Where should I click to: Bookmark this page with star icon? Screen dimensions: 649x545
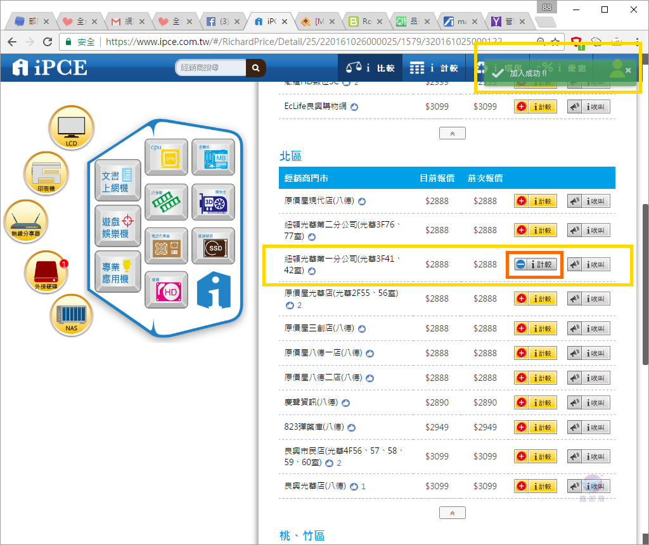(x=555, y=41)
